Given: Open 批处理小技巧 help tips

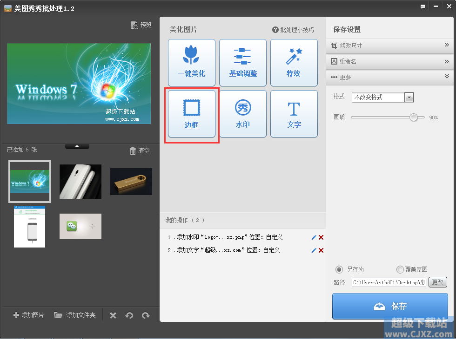Looking at the screenshot, I should point(293,30).
